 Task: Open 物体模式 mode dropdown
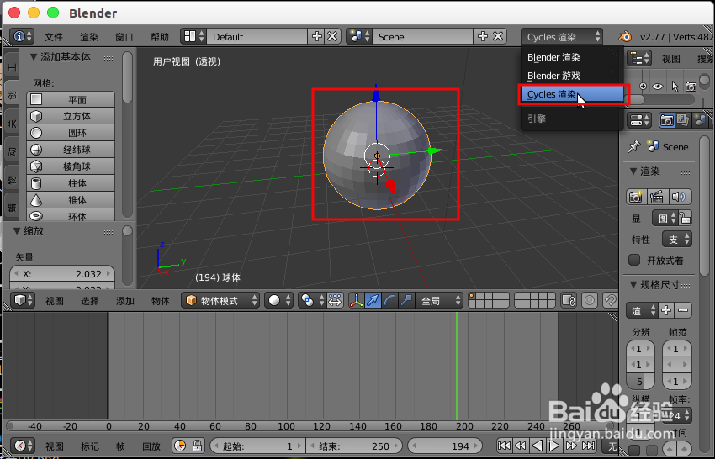(220, 300)
